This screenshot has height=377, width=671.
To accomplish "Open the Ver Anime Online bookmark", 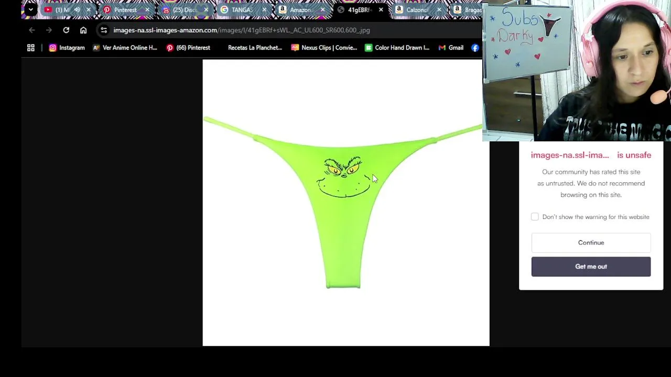I will point(125,48).
